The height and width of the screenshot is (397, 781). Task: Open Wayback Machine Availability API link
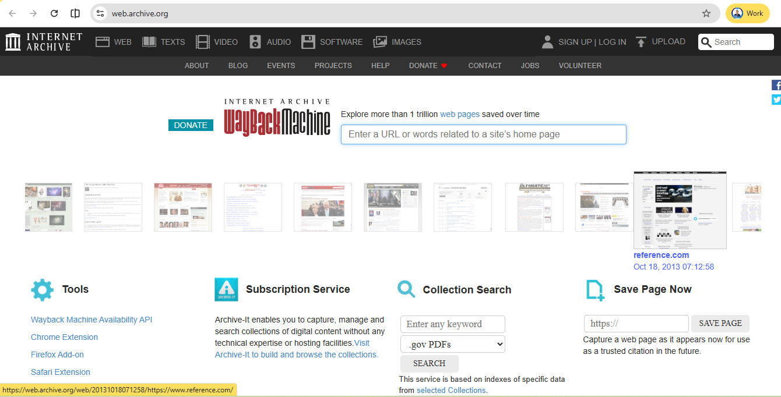coord(92,320)
